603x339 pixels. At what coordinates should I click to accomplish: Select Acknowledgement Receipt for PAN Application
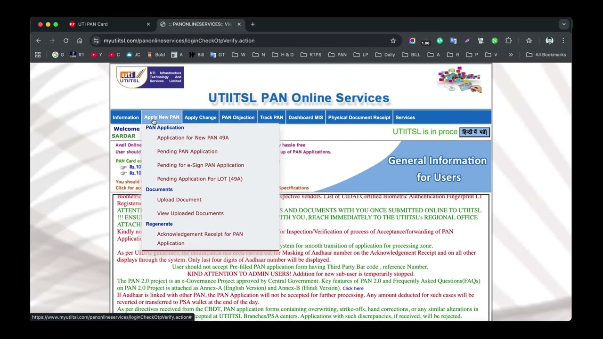(x=200, y=239)
